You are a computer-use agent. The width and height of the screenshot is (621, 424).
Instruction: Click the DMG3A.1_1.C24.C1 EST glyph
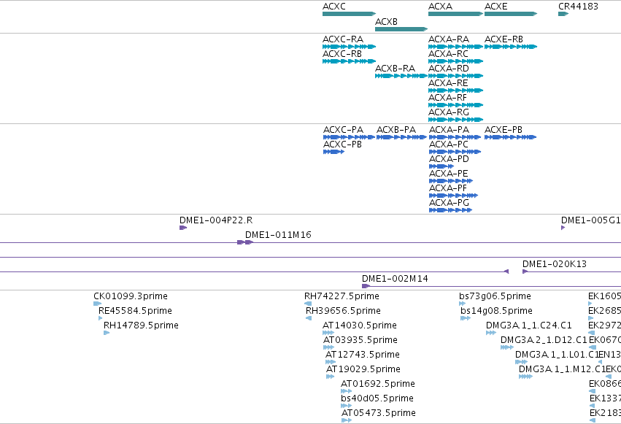[x=491, y=333]
